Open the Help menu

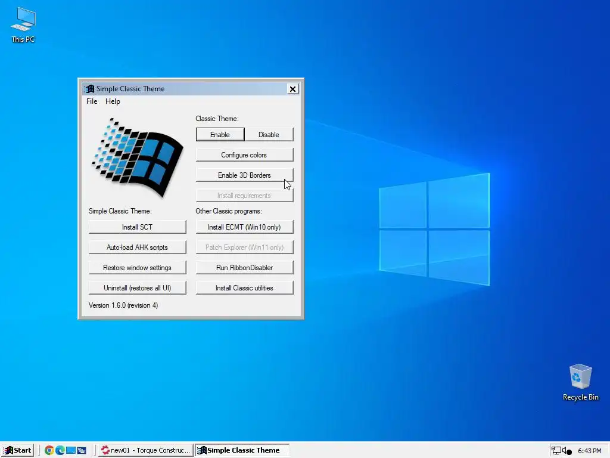[x=113, y=101]
